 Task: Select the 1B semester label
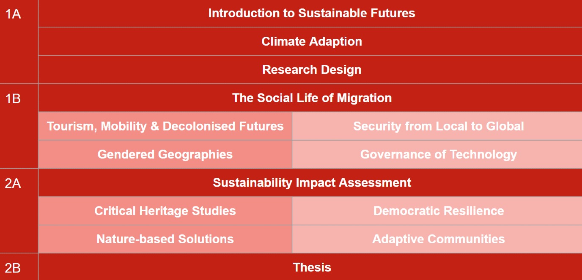(x=13, y=98)
